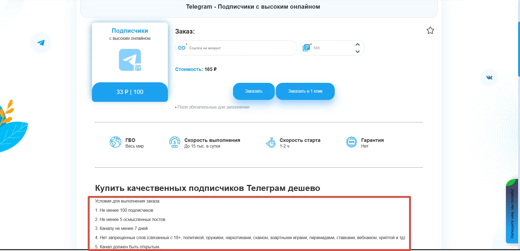Click the 'Гарантия' label
The image size is (520, 251).
372,140
